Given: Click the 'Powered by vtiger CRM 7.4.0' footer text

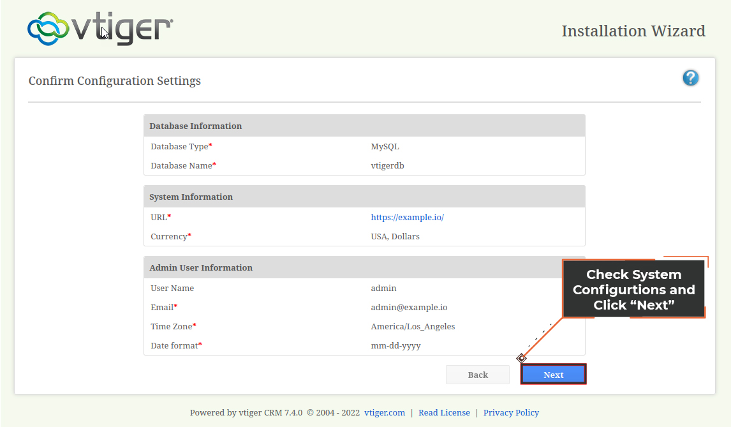Looking at the screenshot, I should click(x=246, y=412).
